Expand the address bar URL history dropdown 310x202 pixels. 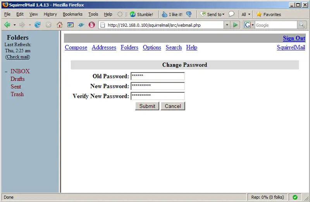[x=227, y=25]
